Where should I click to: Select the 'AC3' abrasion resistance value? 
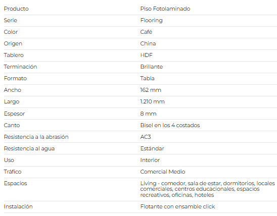146,137
